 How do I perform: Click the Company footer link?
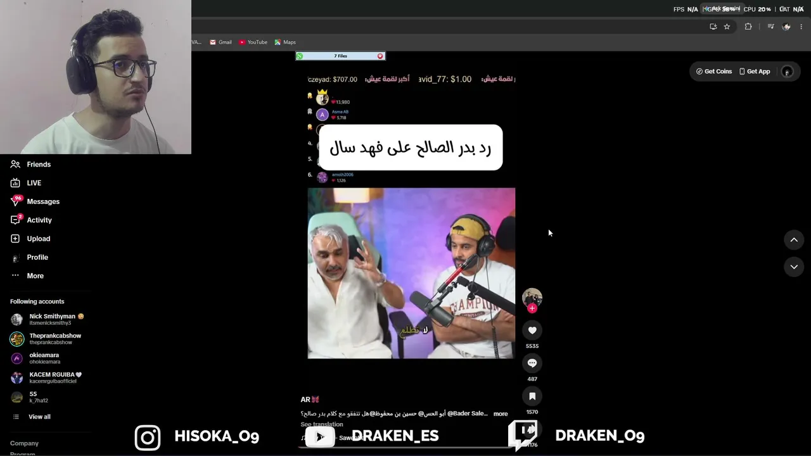tap(24, 443)
